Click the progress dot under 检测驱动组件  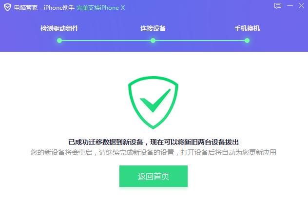59,41
